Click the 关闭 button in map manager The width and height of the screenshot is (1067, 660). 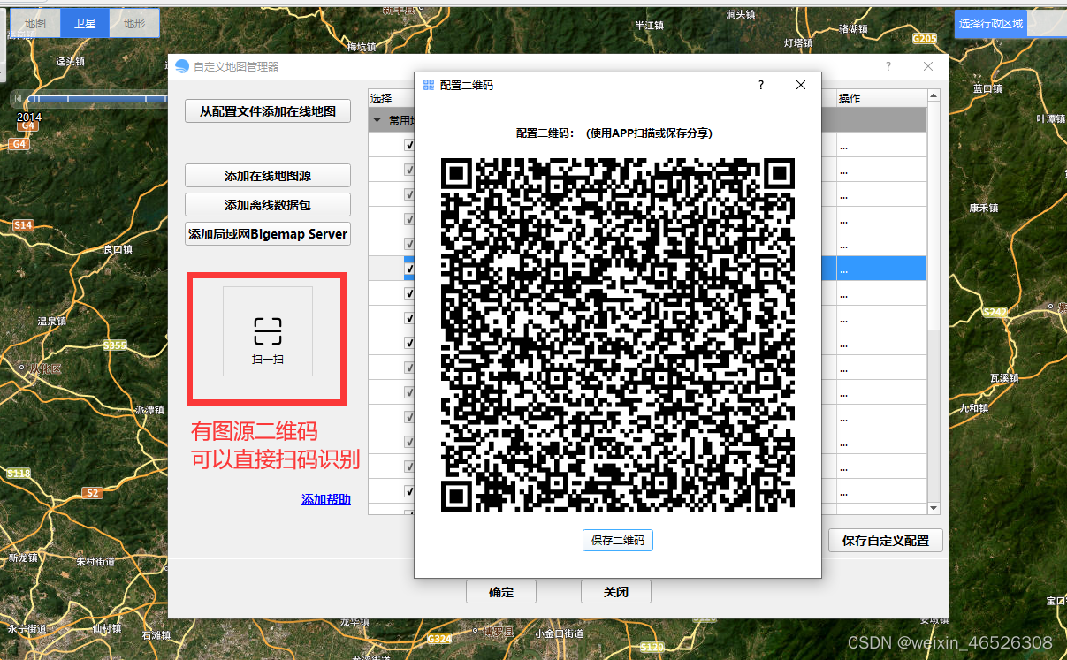tap(616, 592)
